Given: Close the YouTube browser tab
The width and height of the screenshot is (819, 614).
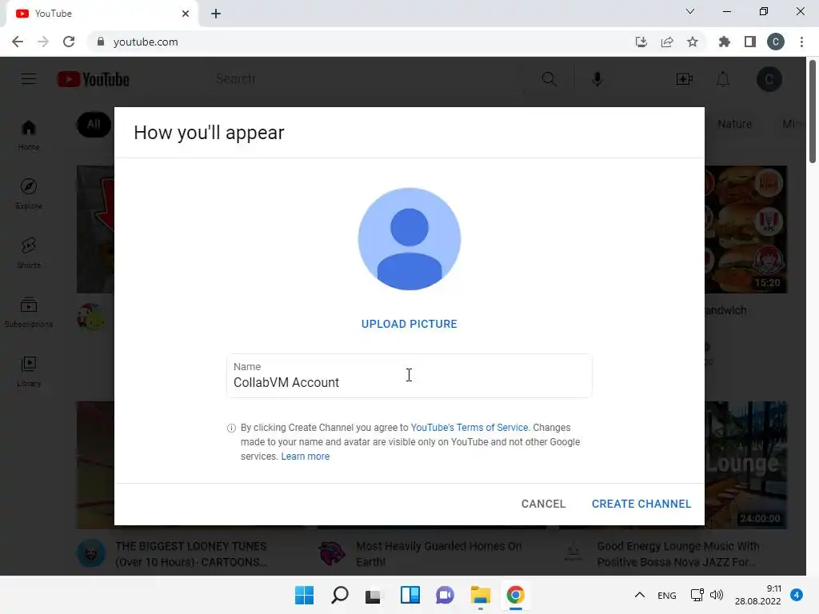Looking at the screenshot, I should pos(186,14).
